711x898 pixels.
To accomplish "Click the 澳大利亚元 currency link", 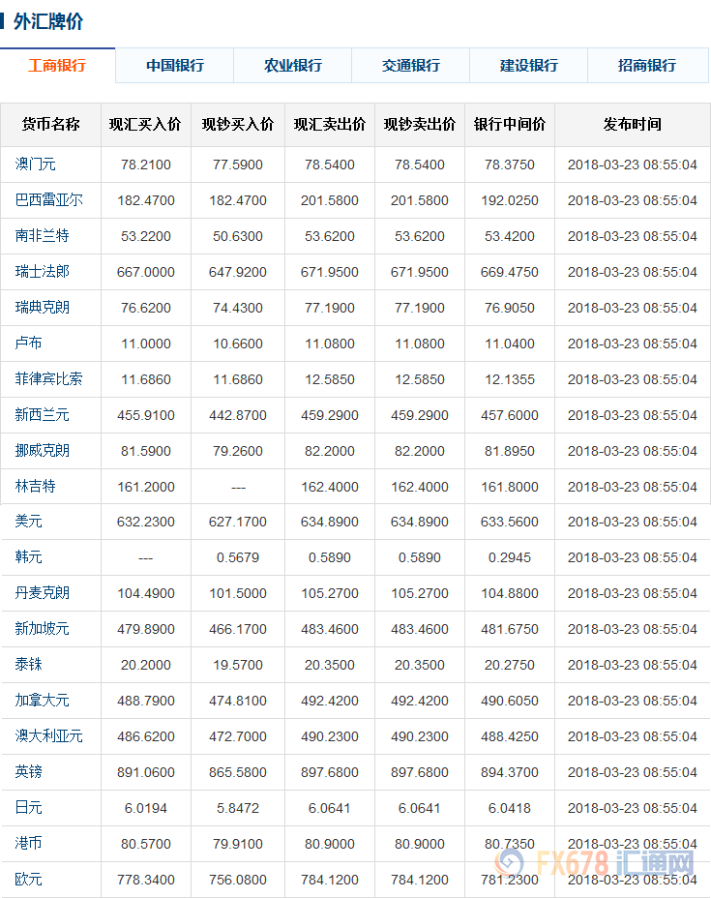I will (x=48, y=736).
